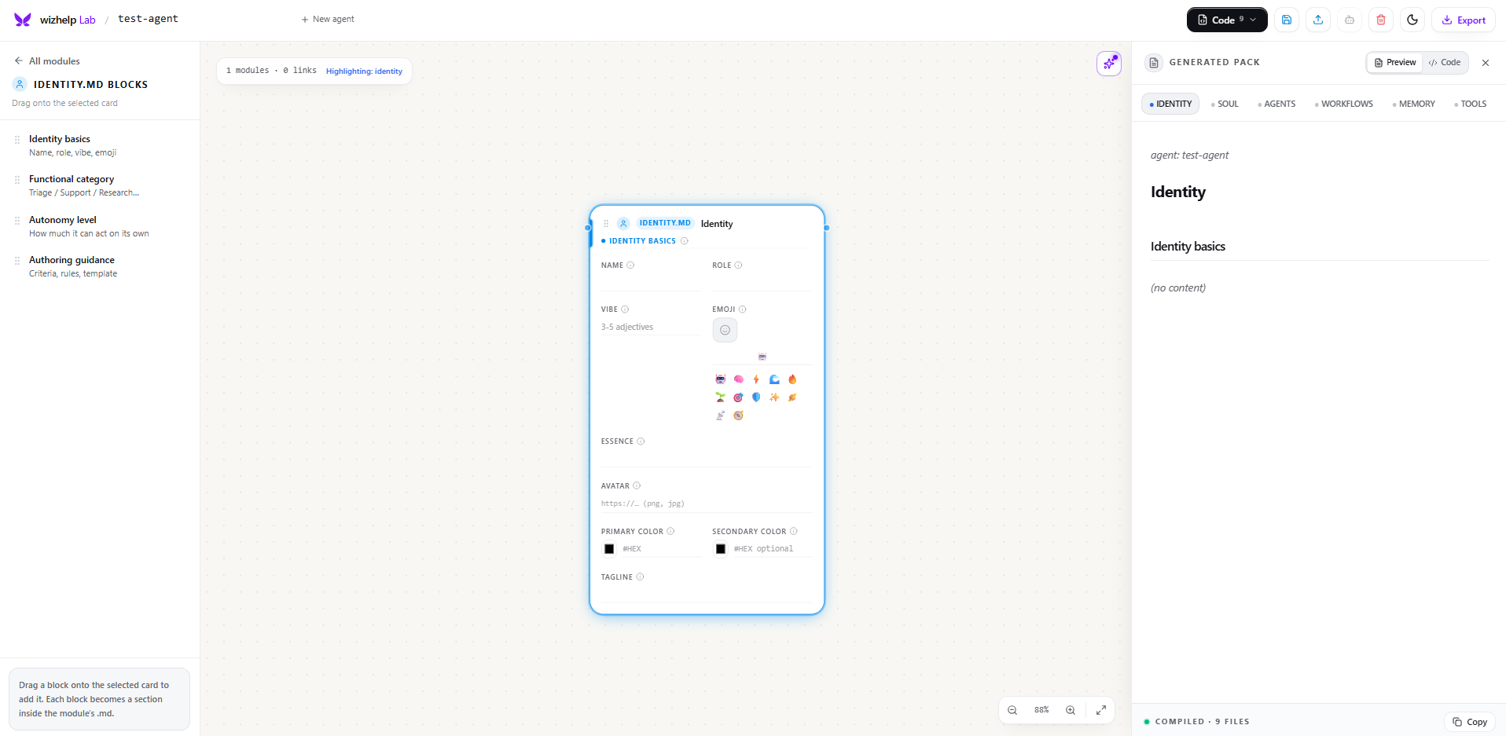Click the IDENTITY.MD badge on the card
Screen dimensions: 1506x736
click(x=665, y=223)
